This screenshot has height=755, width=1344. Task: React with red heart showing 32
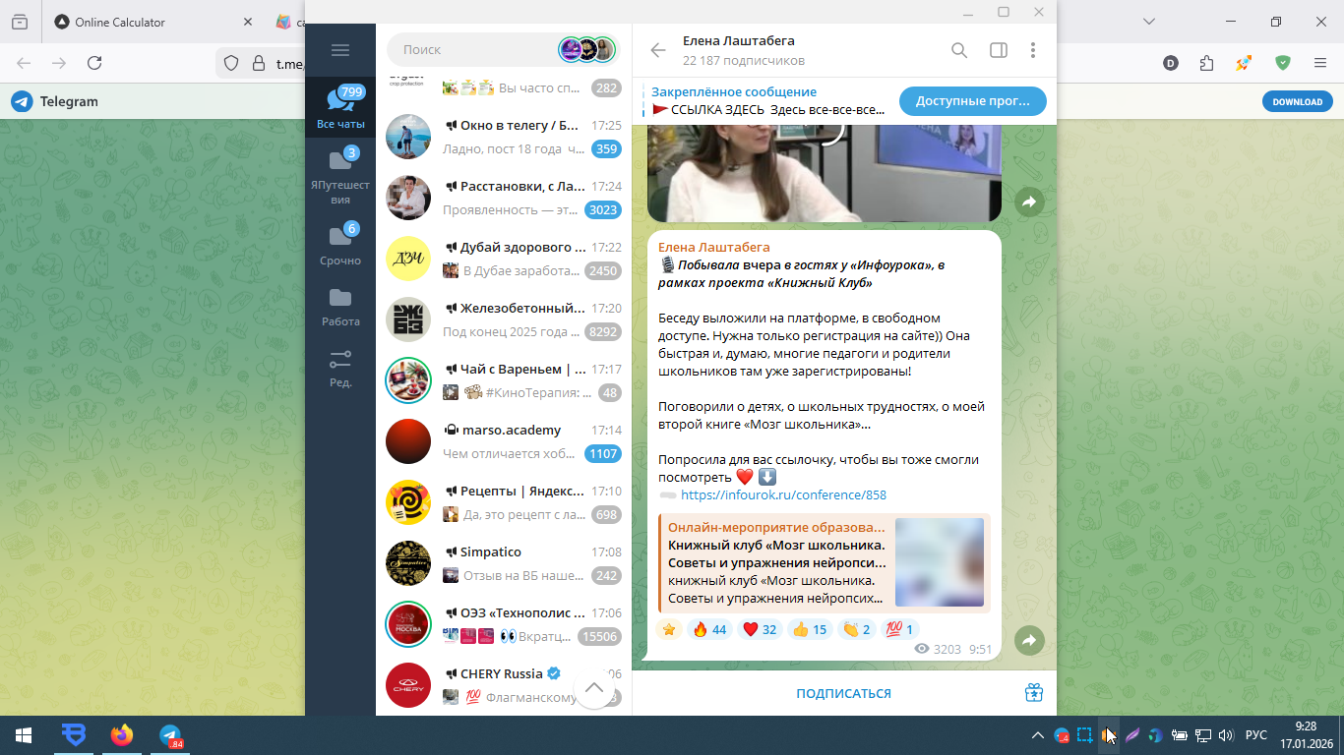[760, 629]
